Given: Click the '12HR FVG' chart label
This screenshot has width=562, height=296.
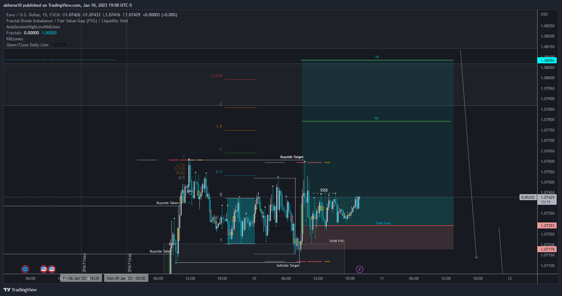Looking at the screenshot, I should (x=337, y=241).
